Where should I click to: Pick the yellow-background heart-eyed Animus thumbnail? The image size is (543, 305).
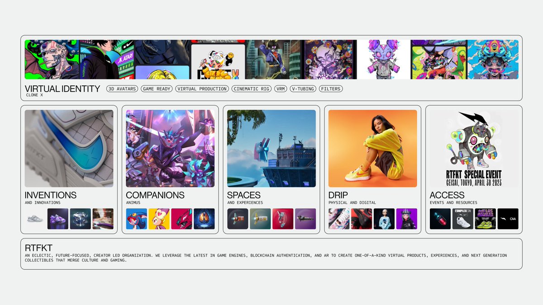[x=159, y=219]
